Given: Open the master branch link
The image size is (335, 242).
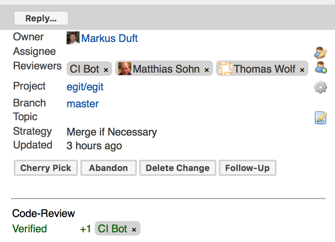Looking at the screenshot, I should tap(83, 104).
